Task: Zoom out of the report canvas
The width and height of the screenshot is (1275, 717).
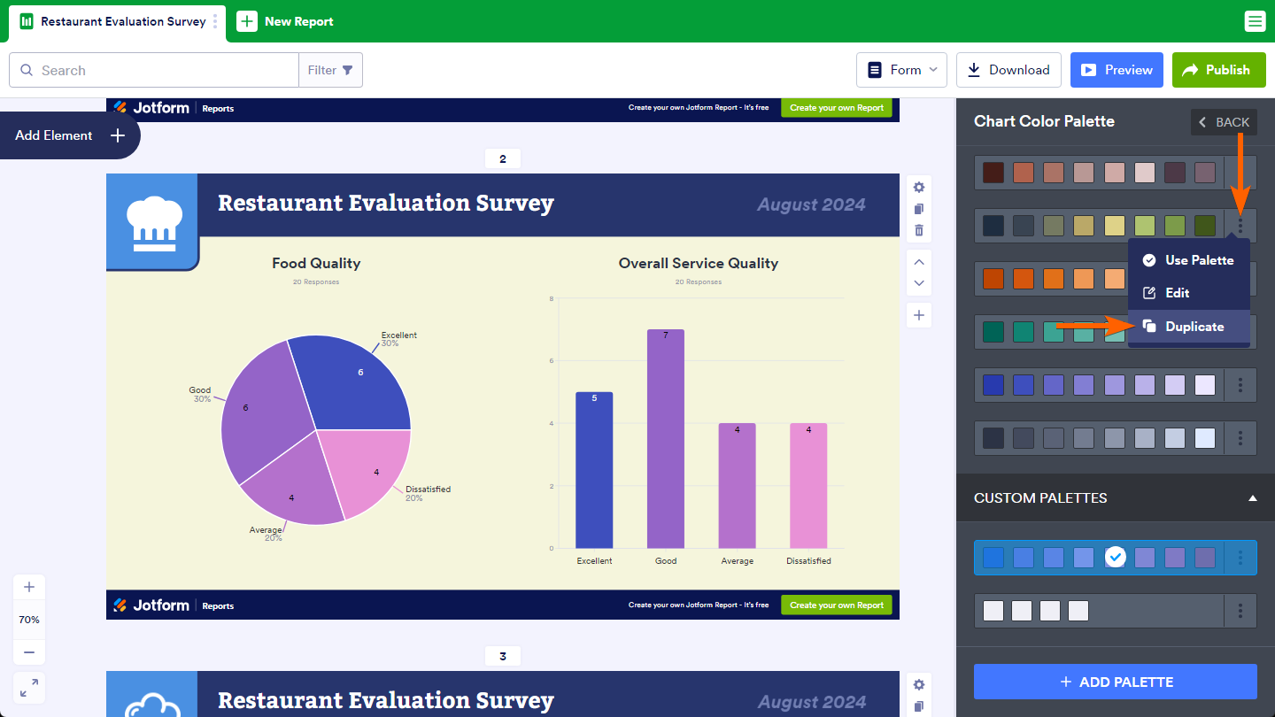Action: [x=29, y=652]
